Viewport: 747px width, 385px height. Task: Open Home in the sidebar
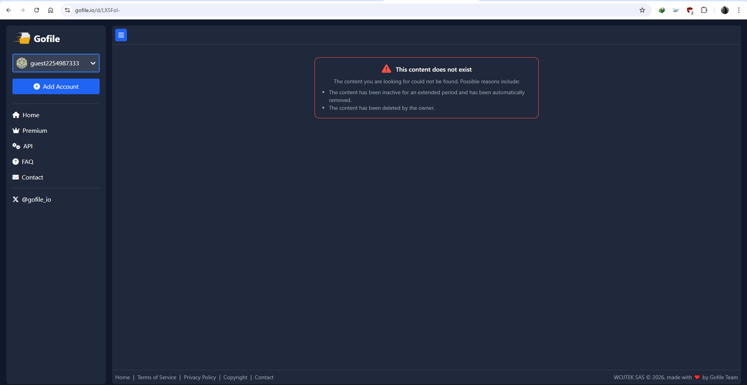click(26, 115)
